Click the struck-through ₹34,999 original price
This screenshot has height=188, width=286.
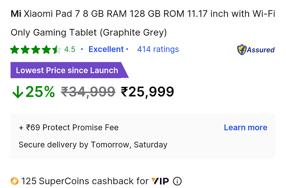(88, 92)
